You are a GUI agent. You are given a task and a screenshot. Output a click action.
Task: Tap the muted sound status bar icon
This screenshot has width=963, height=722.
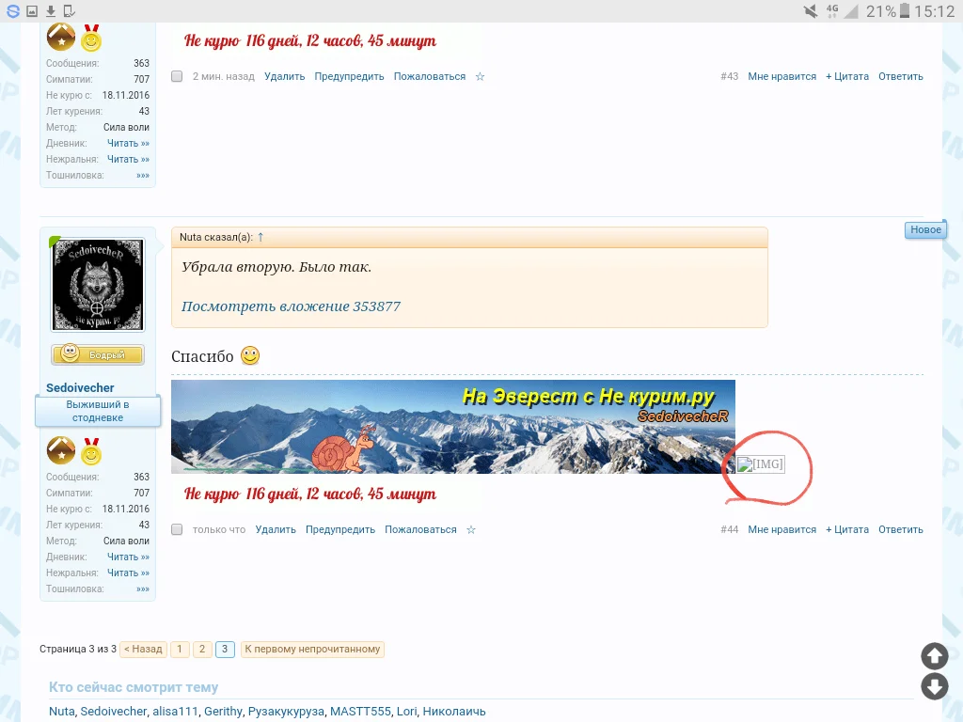point(811,11)
